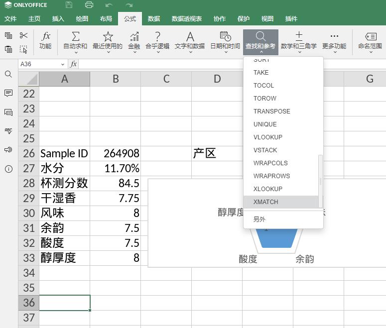The height and width of the screenshot is (328, 386).
Task: Open the Comments panel in left sidebar
Action: pyautogui.click(x=8, y=93)
